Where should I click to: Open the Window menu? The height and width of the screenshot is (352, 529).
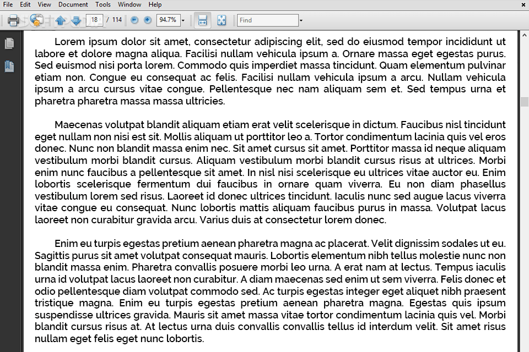coord(129,4)
